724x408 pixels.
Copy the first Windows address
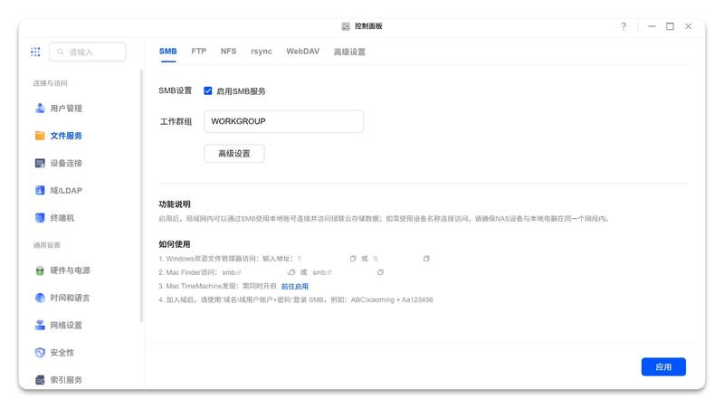(353, 259)
